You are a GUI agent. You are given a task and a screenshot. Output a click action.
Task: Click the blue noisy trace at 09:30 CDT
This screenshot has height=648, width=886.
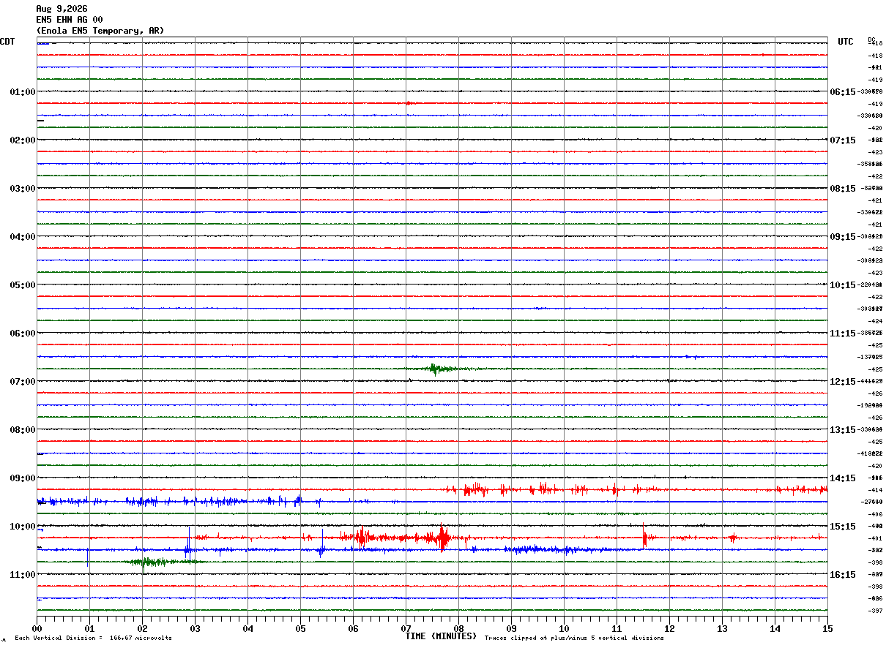coord(179,502)
